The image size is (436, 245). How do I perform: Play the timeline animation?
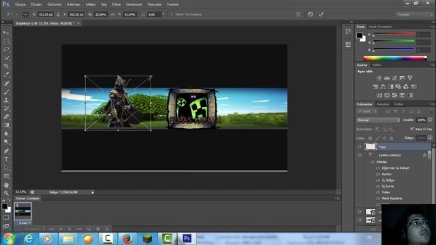(x=69, y=229)
